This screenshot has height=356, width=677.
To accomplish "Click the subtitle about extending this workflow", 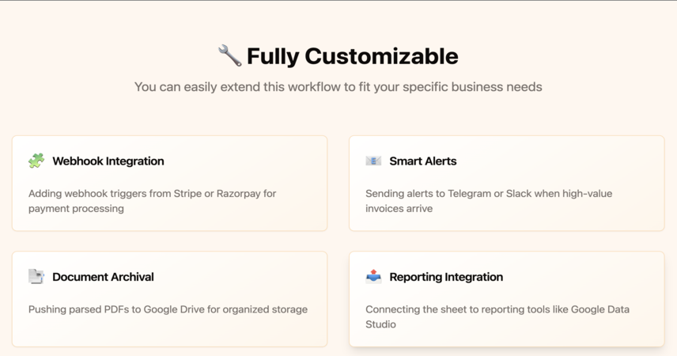I will (338, 87).
